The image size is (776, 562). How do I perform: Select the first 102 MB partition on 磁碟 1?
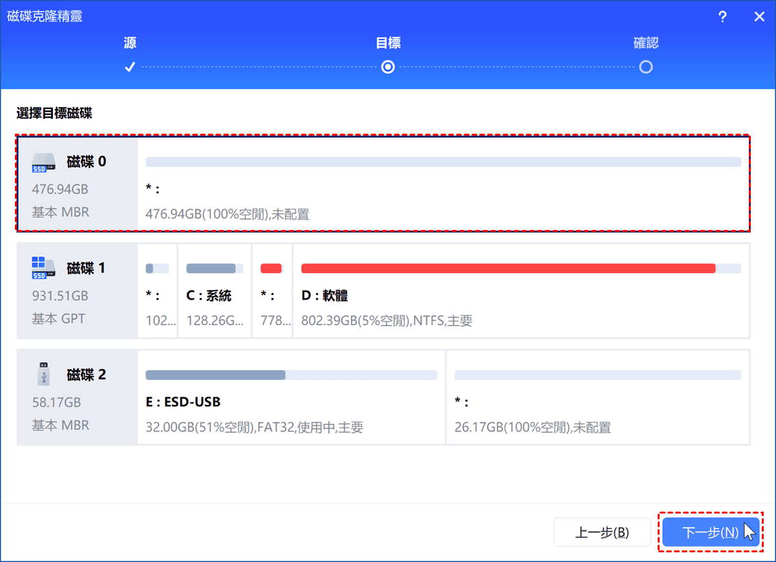coord(157,295)
